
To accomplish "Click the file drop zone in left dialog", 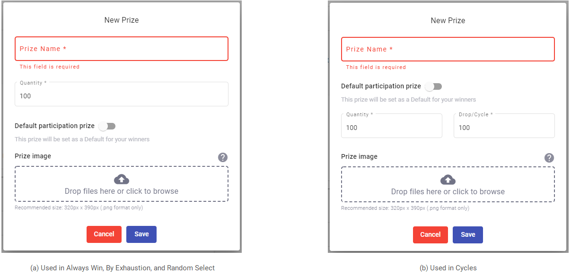I will [x=121, y=184].
